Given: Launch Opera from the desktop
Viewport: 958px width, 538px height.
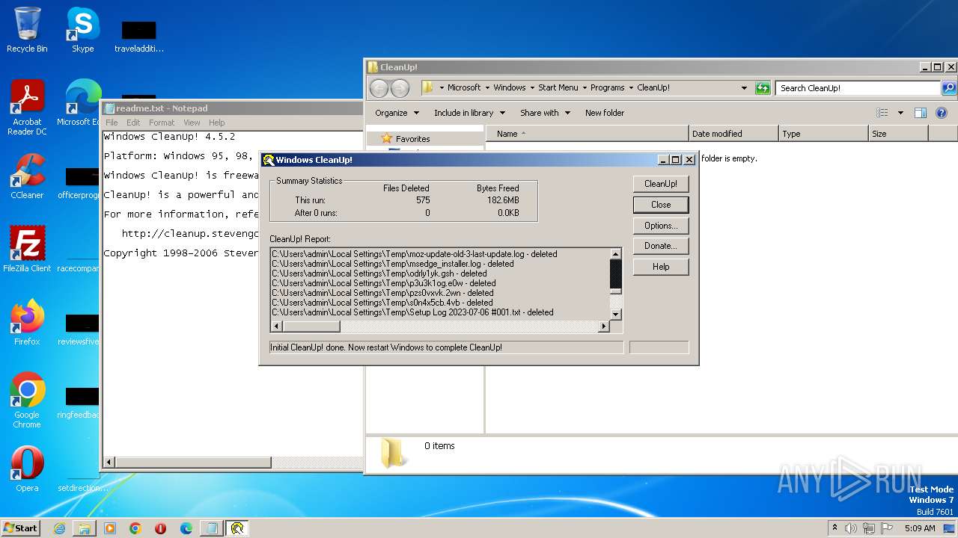Looking at the screenshot, I should (27, 469).
